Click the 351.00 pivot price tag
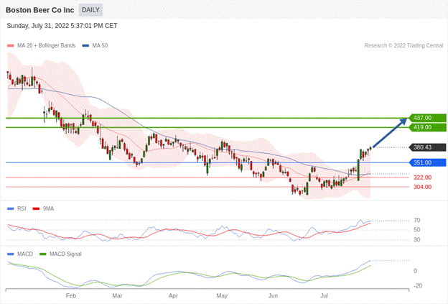The image size is (448, 304). click(x=427, y=162)
